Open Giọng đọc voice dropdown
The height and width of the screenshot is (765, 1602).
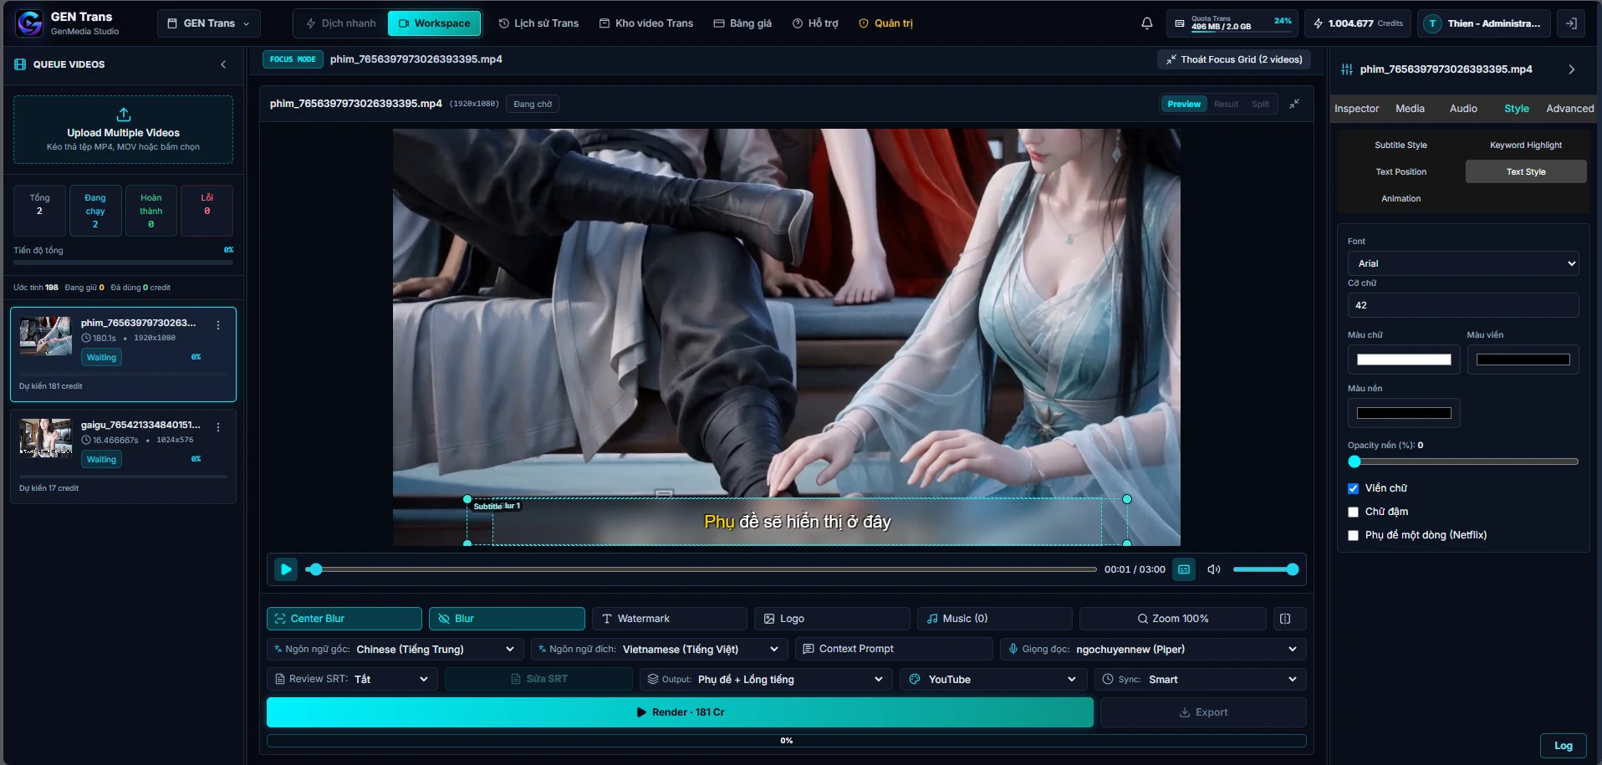(1153, 649)
